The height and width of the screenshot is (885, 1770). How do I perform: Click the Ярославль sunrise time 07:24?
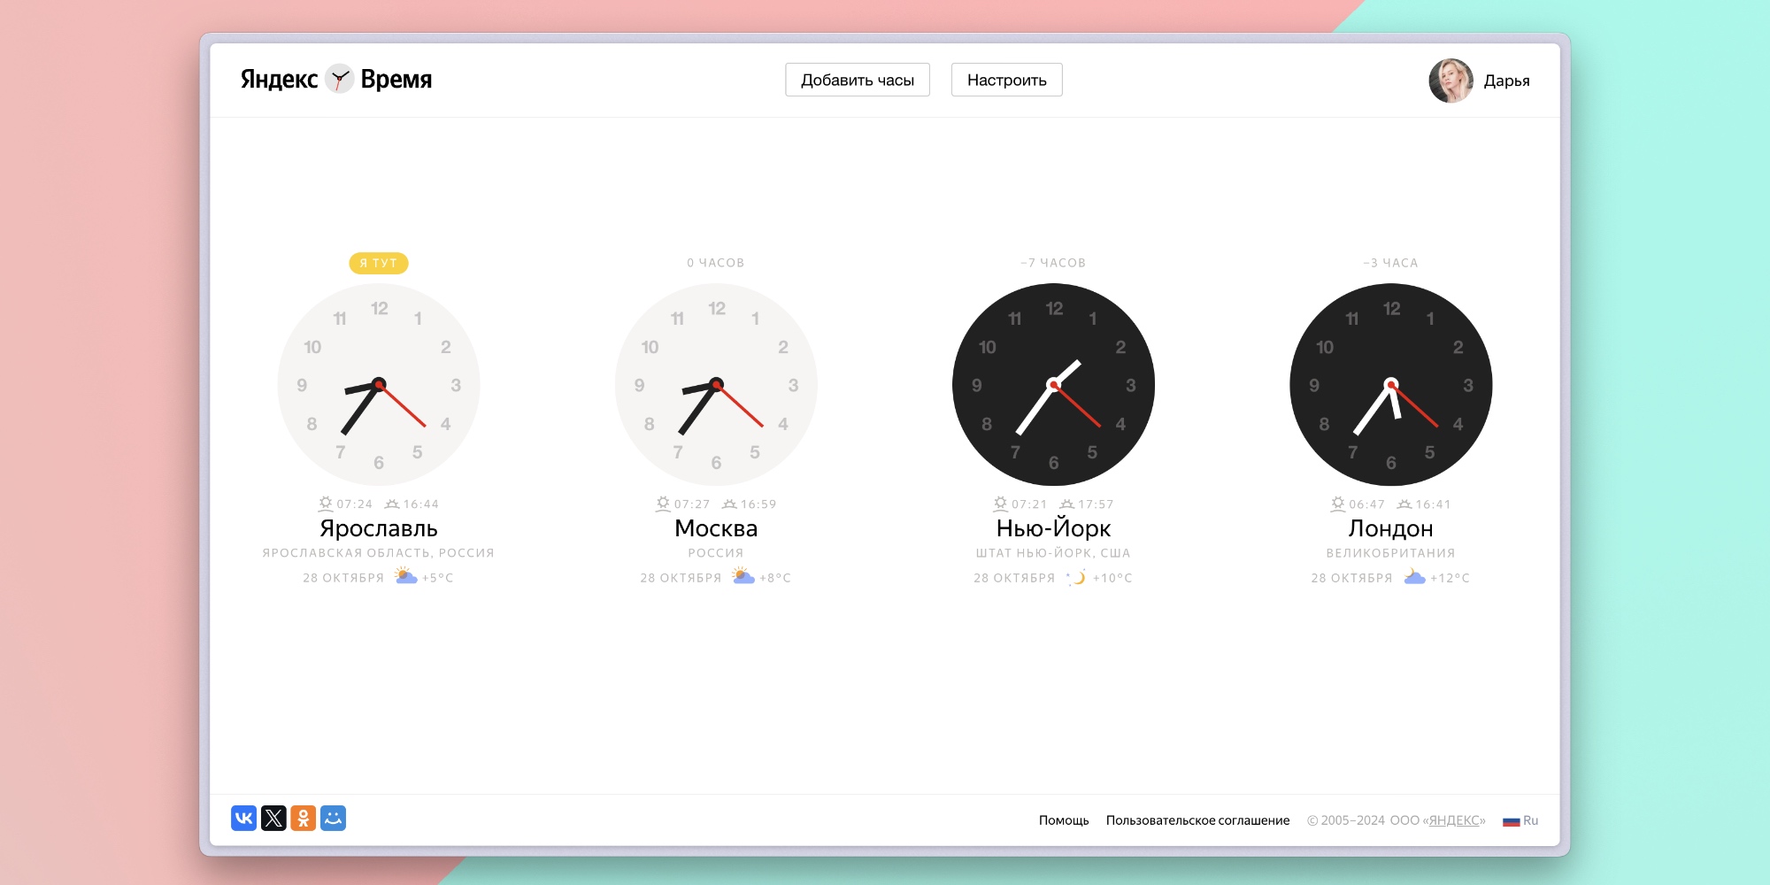point(355,504)
